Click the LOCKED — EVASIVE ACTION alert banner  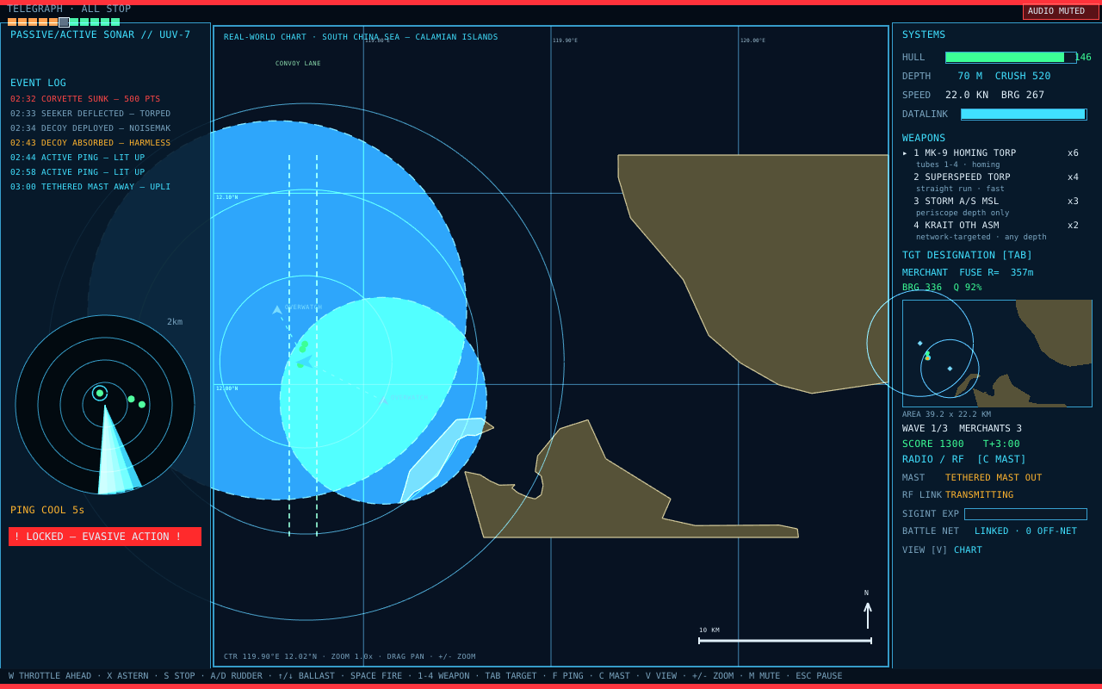(105, 537)
